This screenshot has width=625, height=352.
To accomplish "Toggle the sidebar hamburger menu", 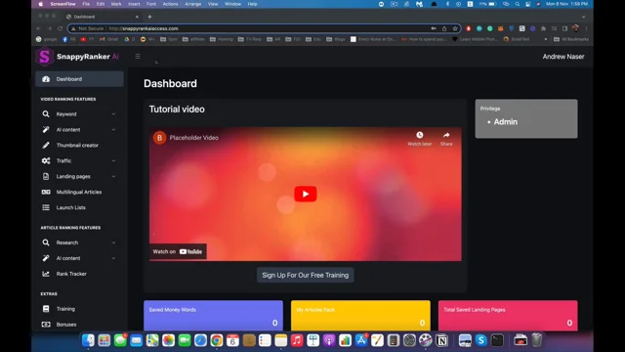I will 138,57.
